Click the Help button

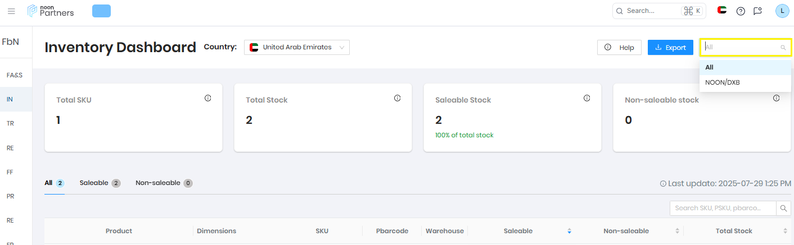pyautogui.click(x=619, y=48)
